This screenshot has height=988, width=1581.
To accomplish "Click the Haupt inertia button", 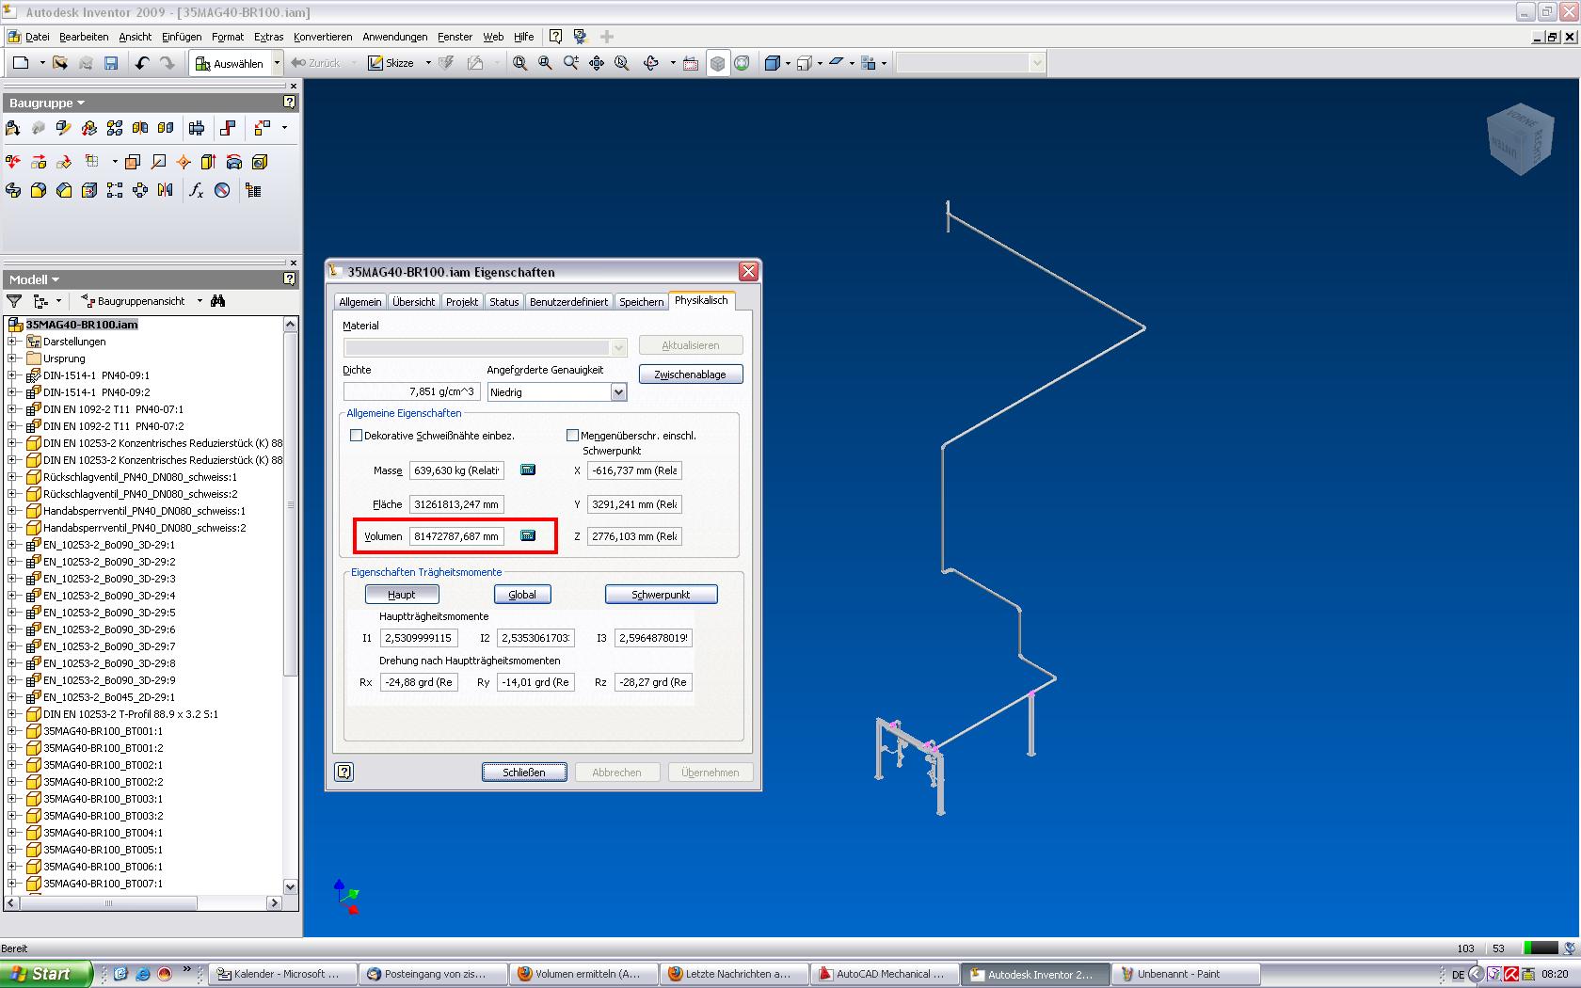I will (402, 595).
